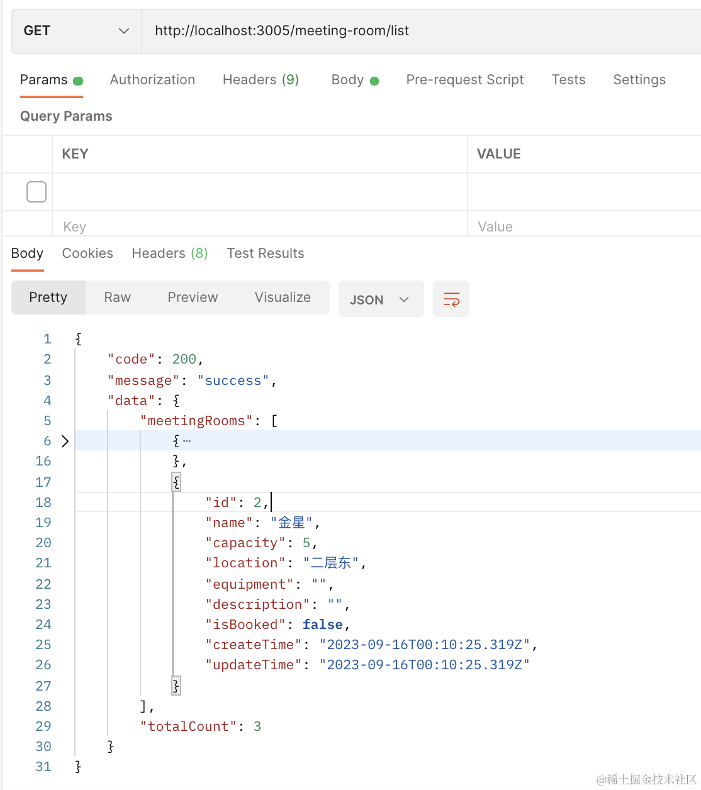Click the request URL input field
Screen dimensions: 701x790
point(415,31)
